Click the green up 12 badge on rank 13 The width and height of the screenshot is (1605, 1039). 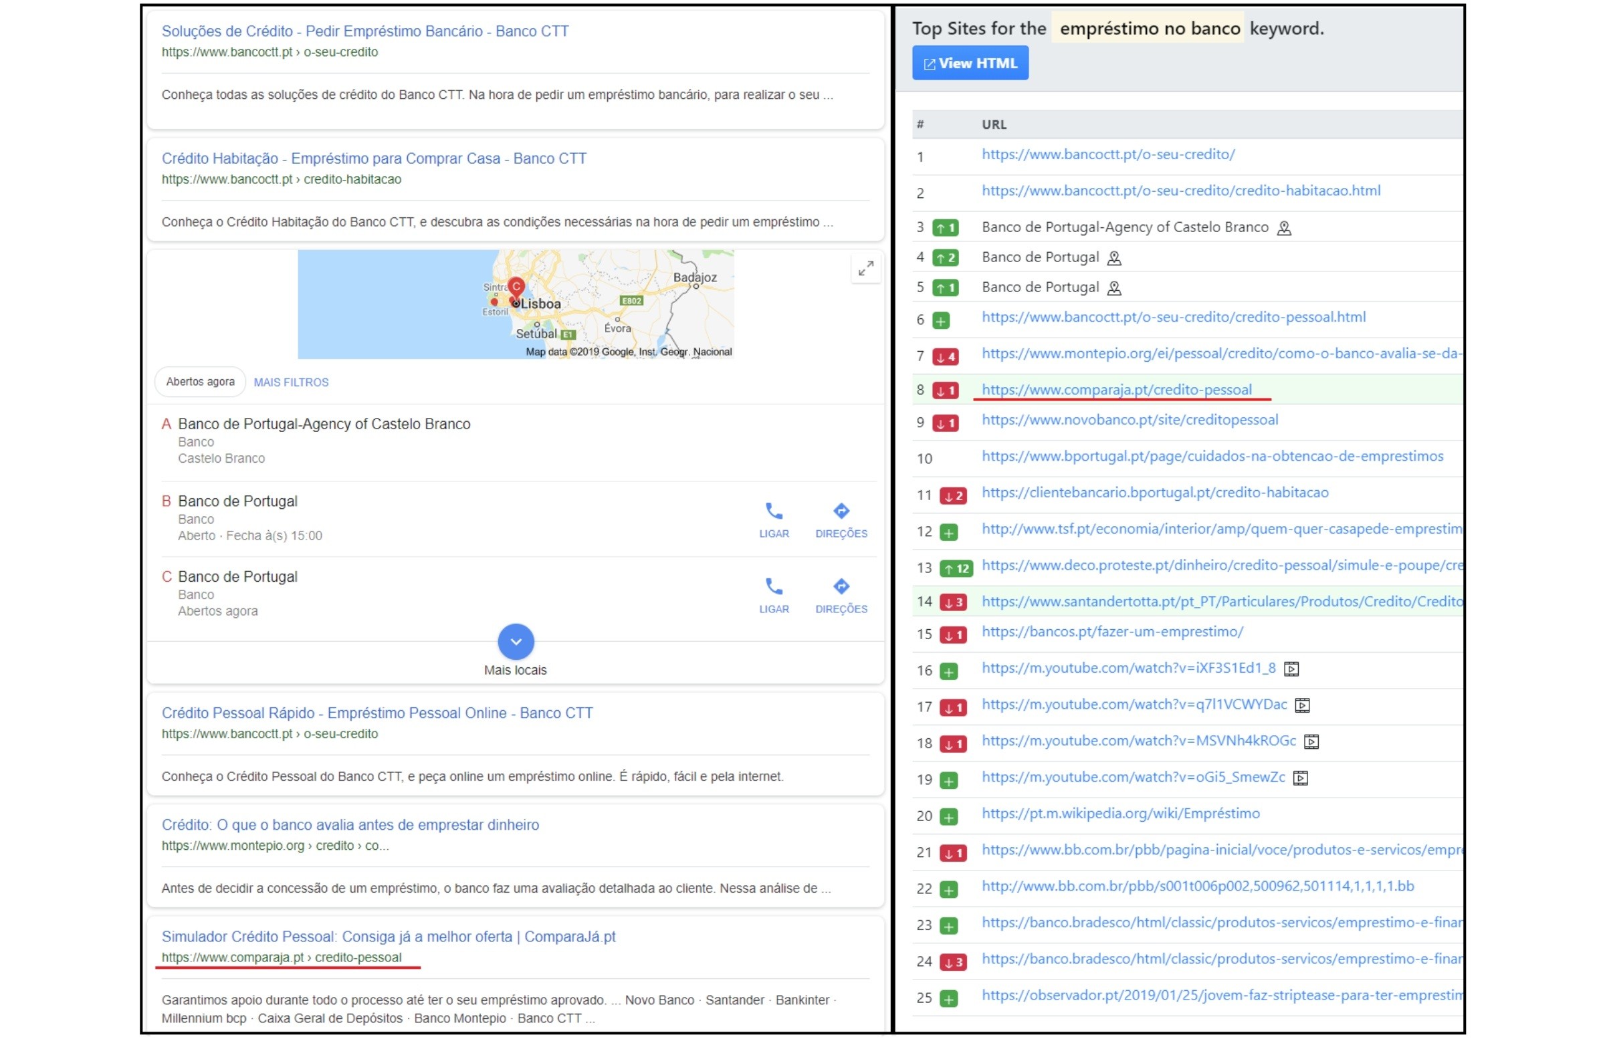(956, 569)
